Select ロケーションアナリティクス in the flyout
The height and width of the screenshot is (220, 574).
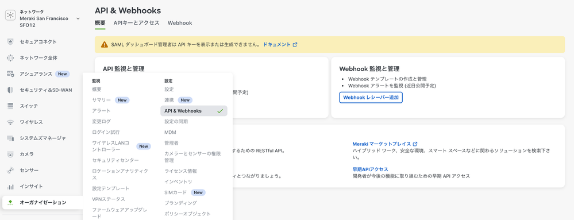coord(120,174)
